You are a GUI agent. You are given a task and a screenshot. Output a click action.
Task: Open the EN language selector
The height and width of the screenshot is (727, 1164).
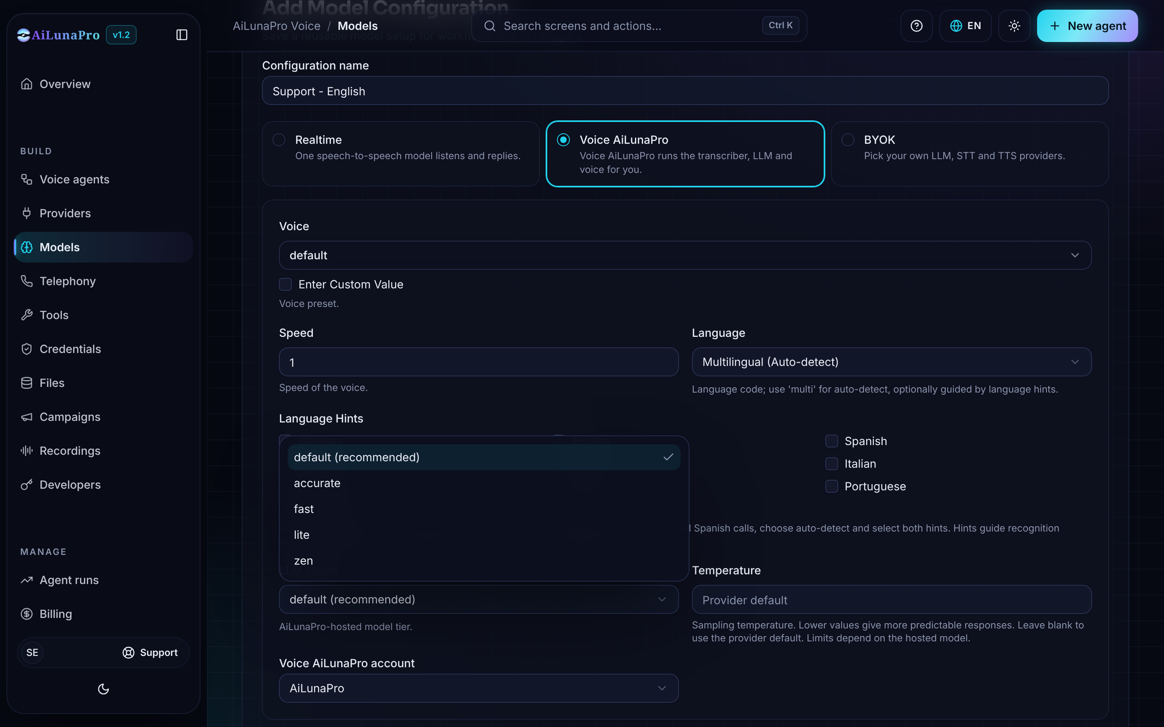coord(965,26)
